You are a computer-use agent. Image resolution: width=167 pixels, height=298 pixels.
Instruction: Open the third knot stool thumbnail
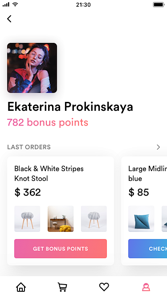[94, 219]
